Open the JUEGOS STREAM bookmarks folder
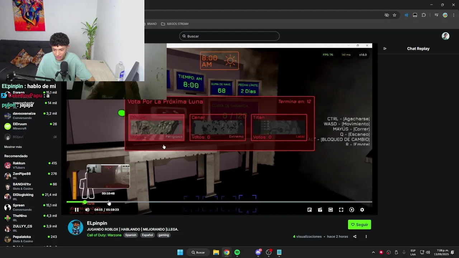 (175, 24)
